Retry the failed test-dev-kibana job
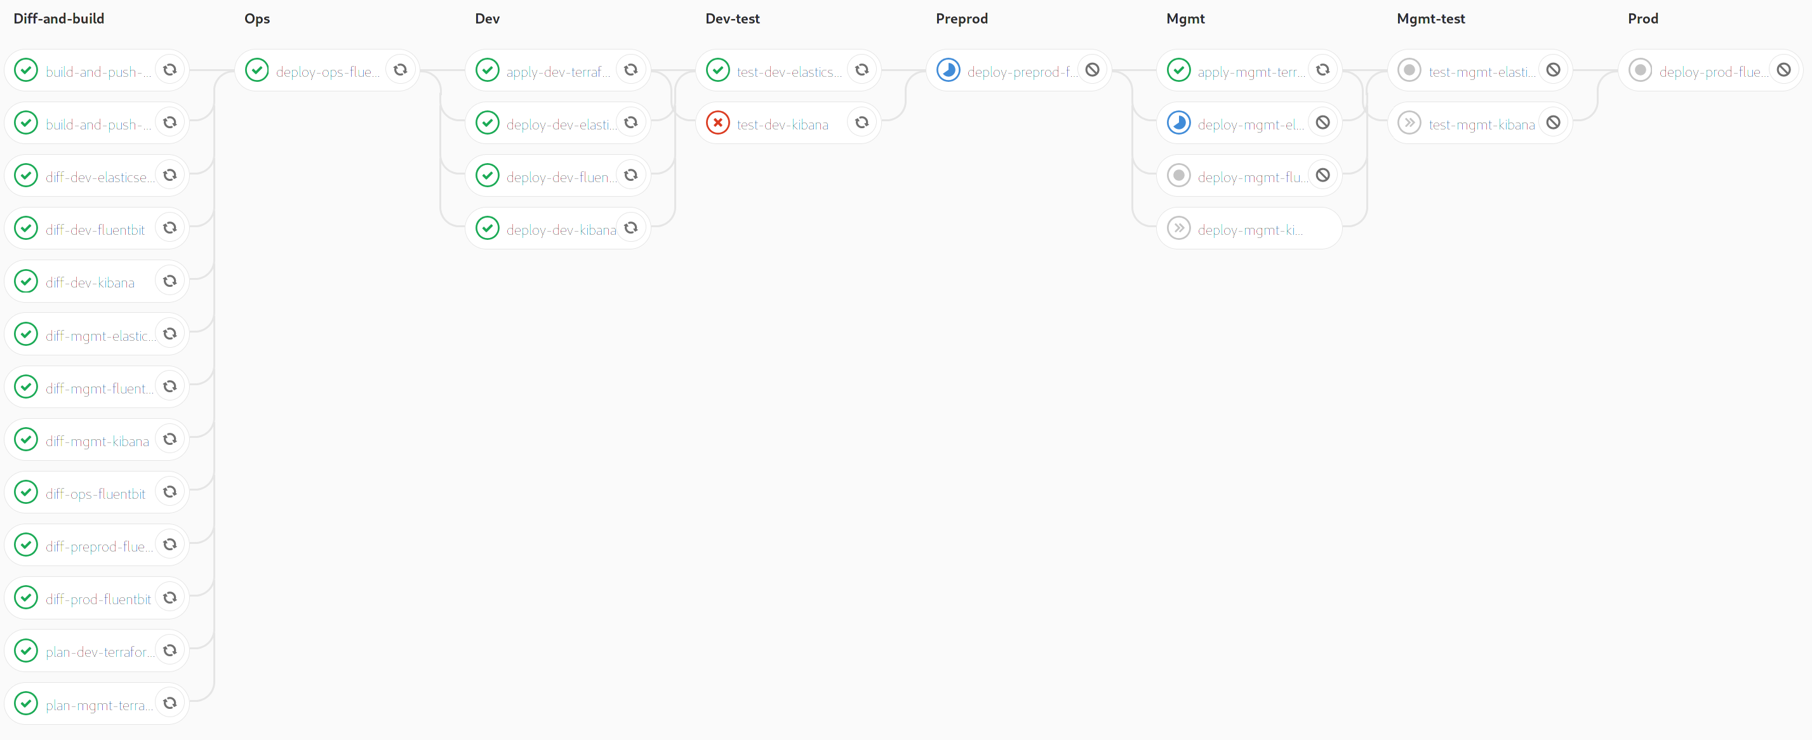Screen dimensions: 1812x740 point(862,122)
